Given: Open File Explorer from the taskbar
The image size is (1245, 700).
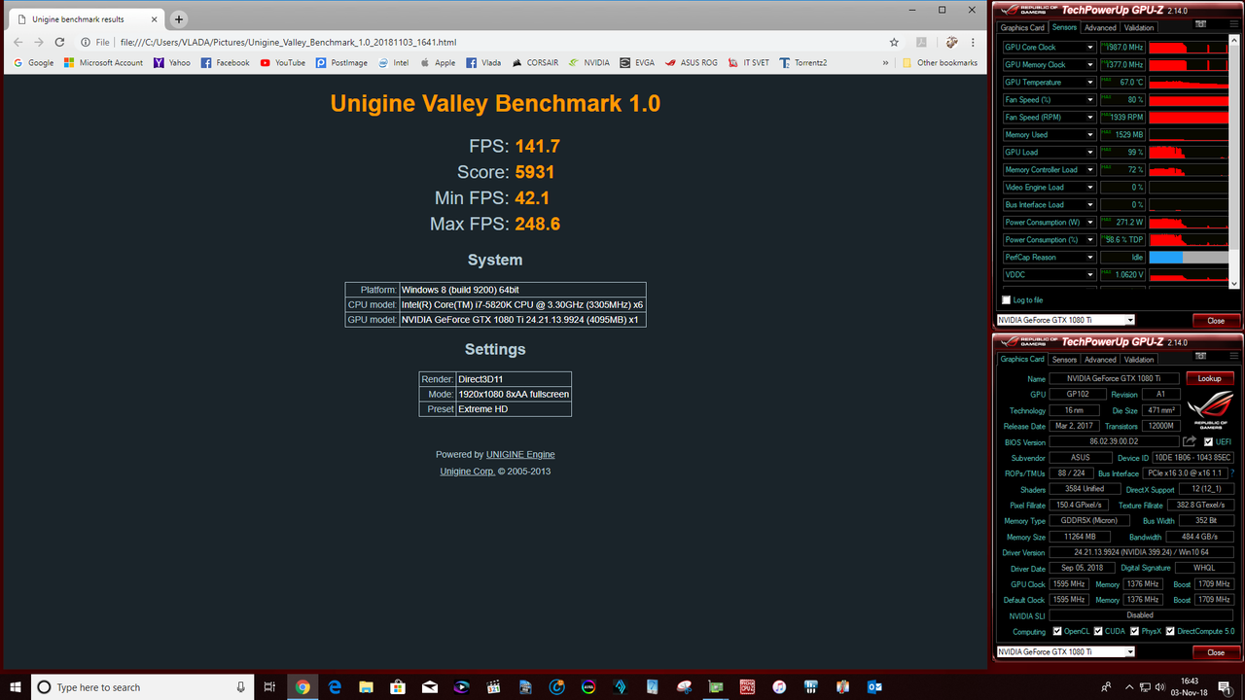Looking at the screenshot, I should coord(366,686).
